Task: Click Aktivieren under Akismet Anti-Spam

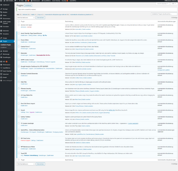Action: pos(24,27)
